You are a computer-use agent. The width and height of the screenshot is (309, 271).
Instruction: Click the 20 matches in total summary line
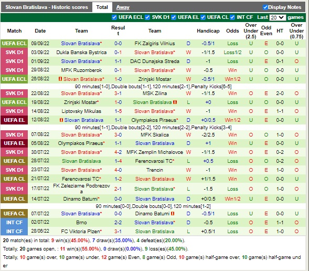click(x=94, y=240)
